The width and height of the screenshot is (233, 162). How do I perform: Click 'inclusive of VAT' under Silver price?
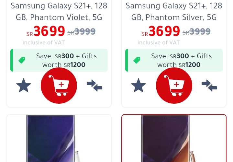click(159, 43)
